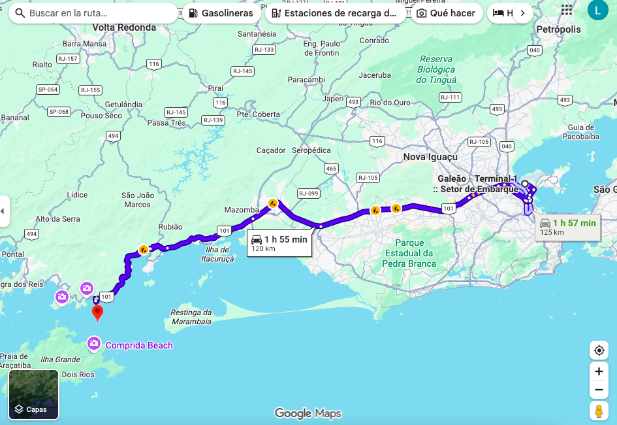The height and width of the screenshot is (425, 617).
Task: Click the Volta Redonda city label
Action: (x=124, y=27)
